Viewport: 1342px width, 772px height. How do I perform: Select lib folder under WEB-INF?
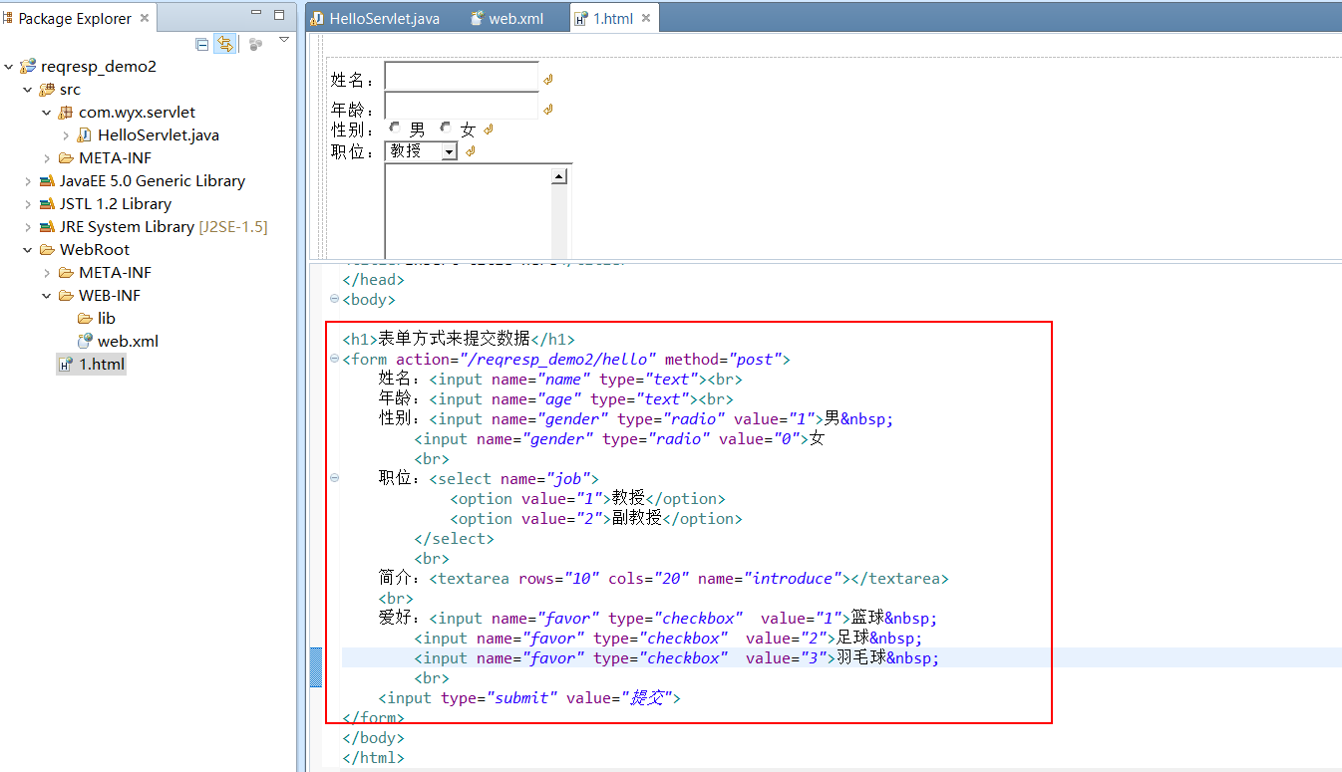107,319
